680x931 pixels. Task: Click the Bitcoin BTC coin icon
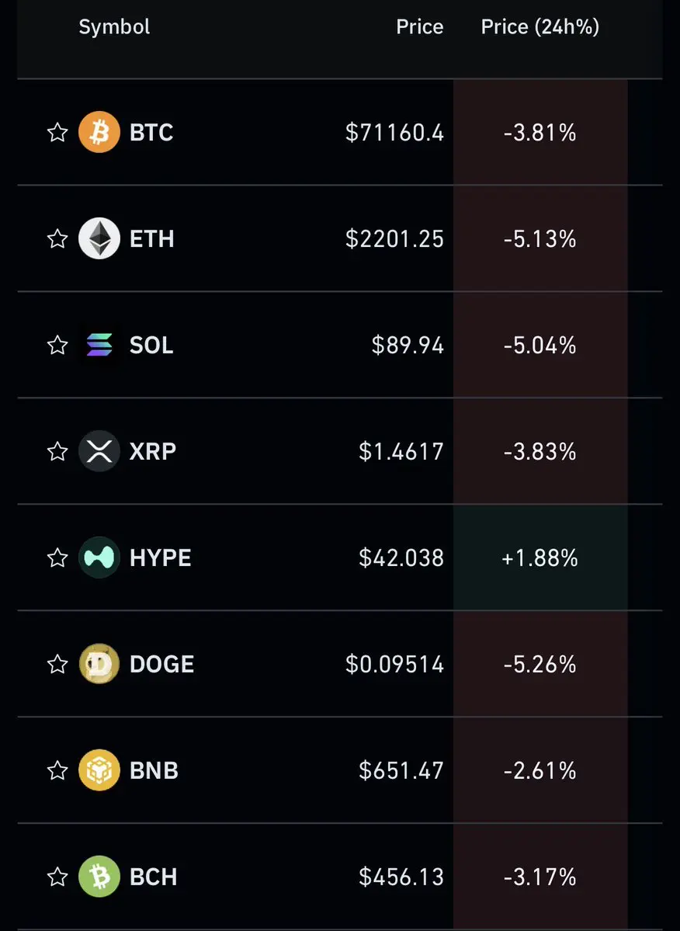(x=99, y=132)
